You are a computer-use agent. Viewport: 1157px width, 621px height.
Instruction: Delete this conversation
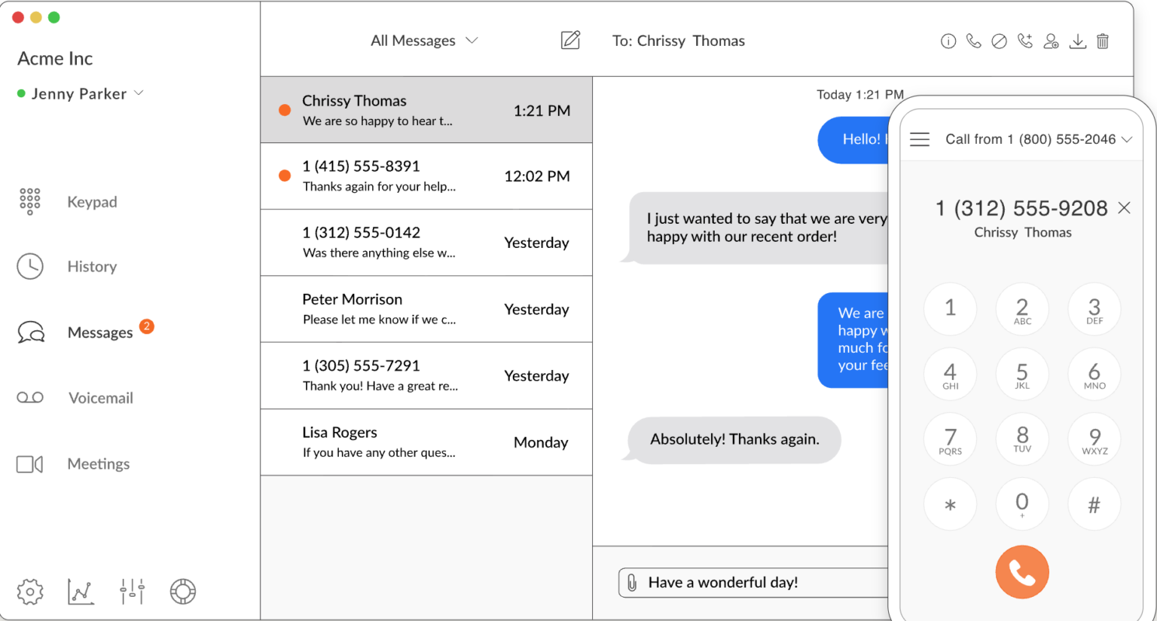click(1103, 41)
